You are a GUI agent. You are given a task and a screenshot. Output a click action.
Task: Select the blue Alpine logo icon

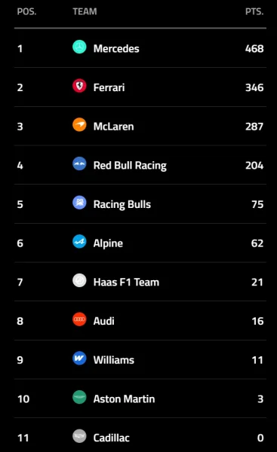(x=79, y=241)
